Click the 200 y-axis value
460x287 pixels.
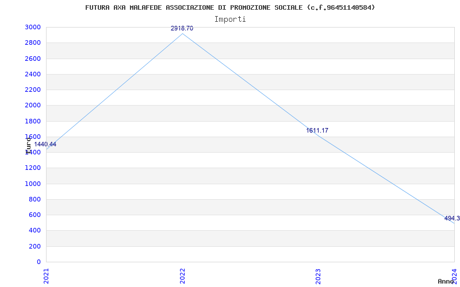(34, 247)
